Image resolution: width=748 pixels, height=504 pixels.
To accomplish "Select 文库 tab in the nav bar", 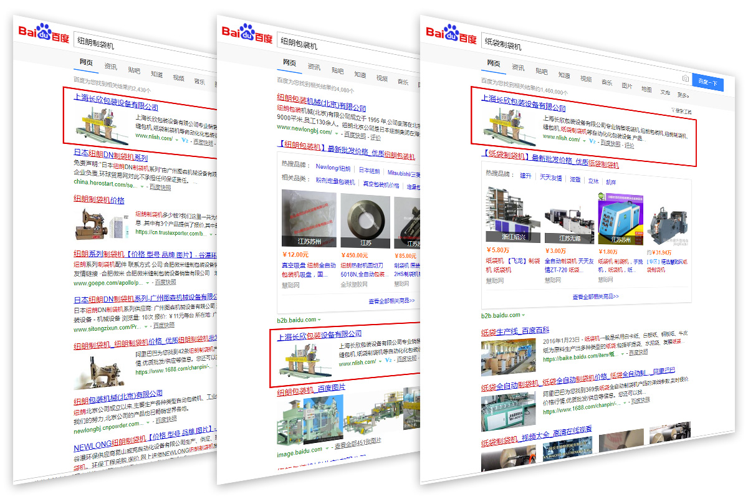I will click(666, 92).
